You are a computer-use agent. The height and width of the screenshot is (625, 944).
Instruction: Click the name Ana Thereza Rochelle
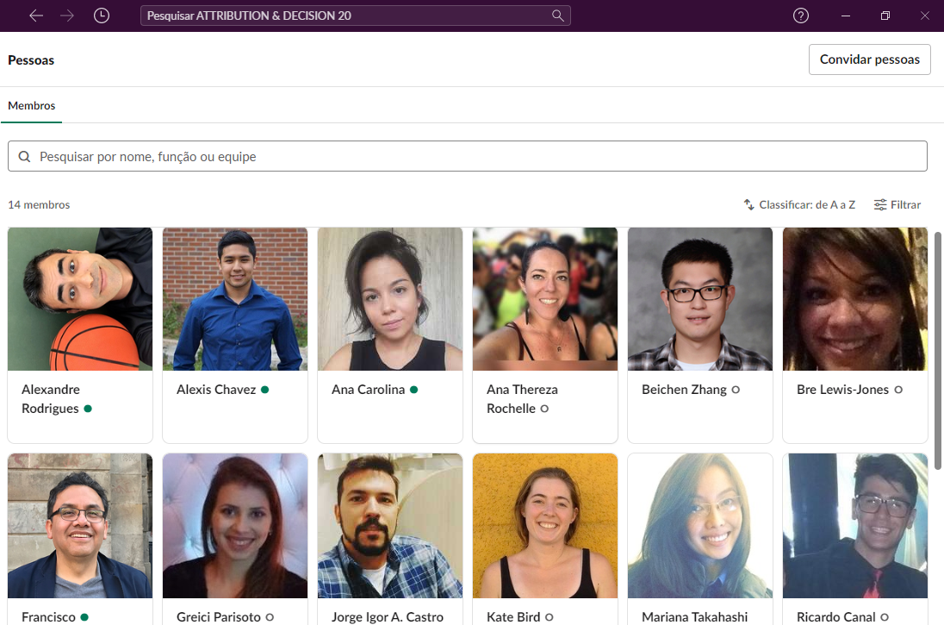pos(522,399)
